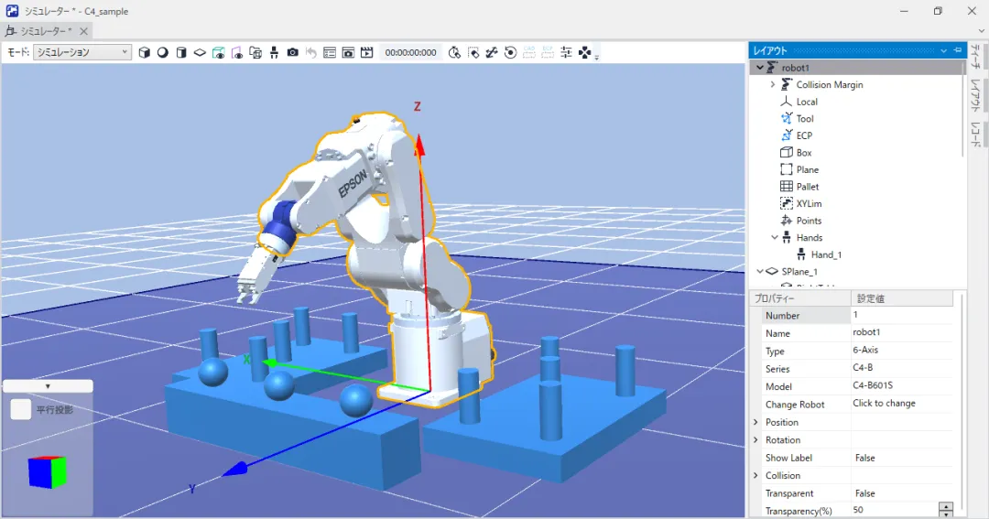989x519 pixels.
Task: Collapse the Hands tree node
Action: pos(773,237)
